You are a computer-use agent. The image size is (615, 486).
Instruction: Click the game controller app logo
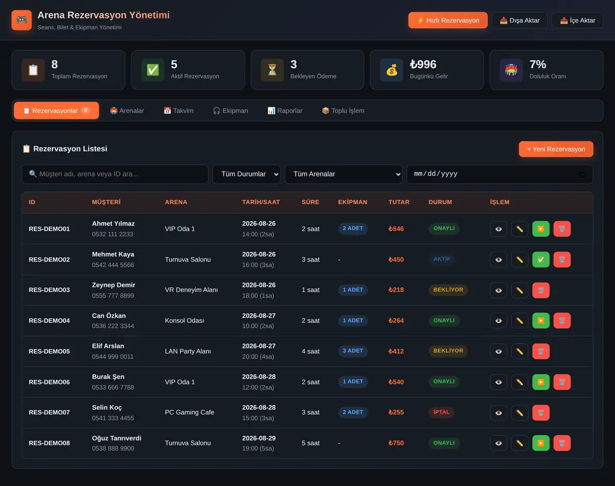click(x=22, y=20)
